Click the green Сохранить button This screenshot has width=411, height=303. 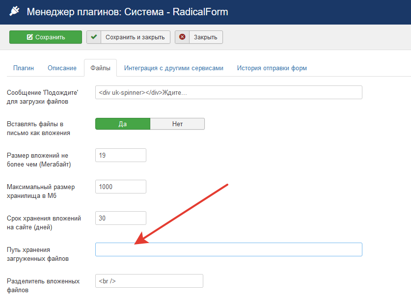(x=46, y=37)
